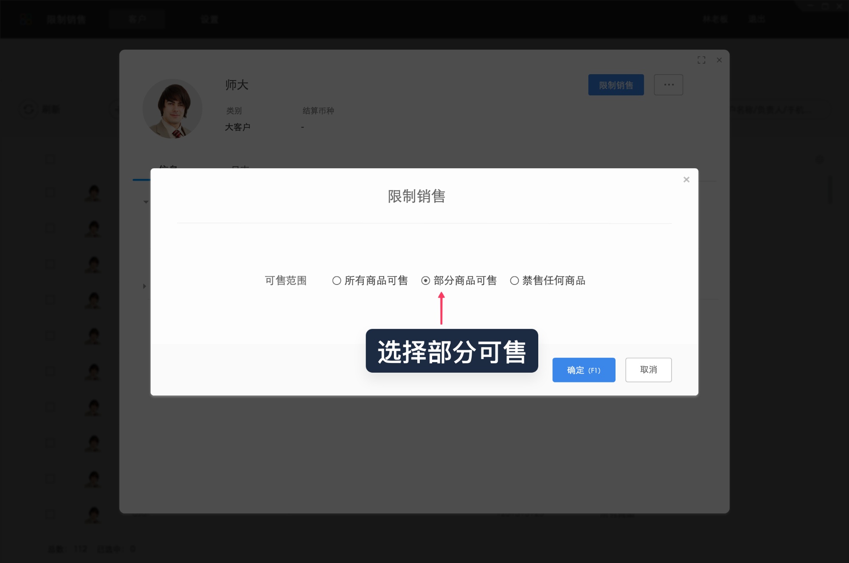Screen dimensions: 849x563
Task: Select the 部分商品可售 radio option
Action: click(x=425, y=280)
